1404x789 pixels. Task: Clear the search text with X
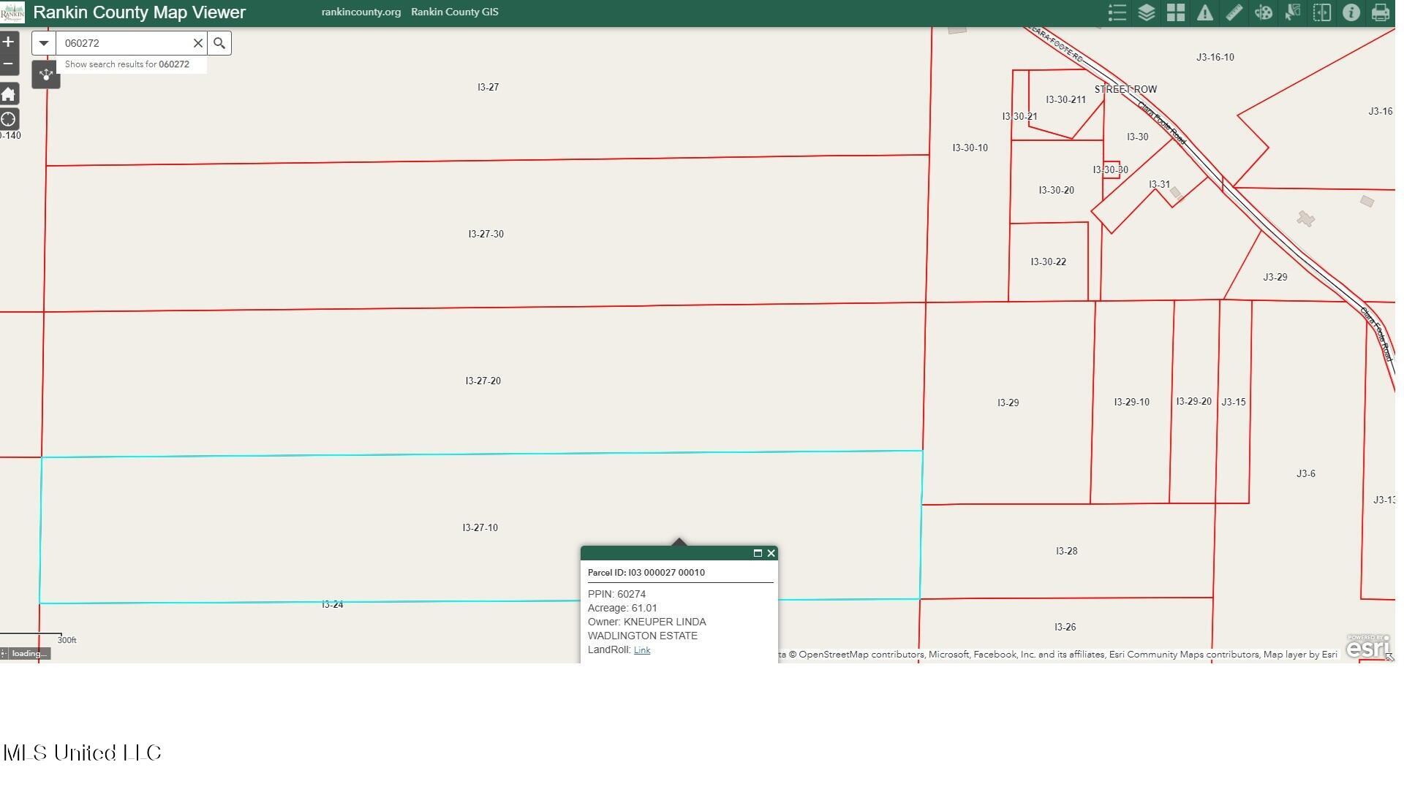click(x=197, y=43)
